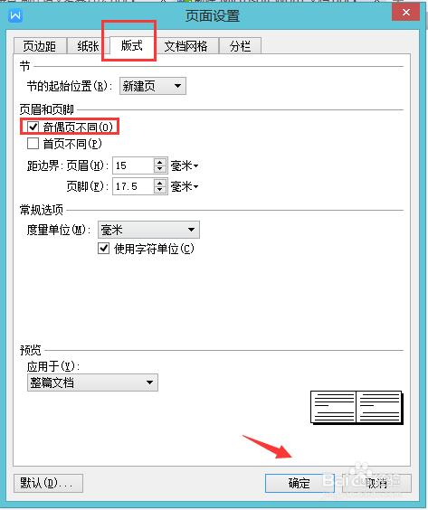Switch to 文档网格 tab
The image size is (428, 510).
click(185, 46)
